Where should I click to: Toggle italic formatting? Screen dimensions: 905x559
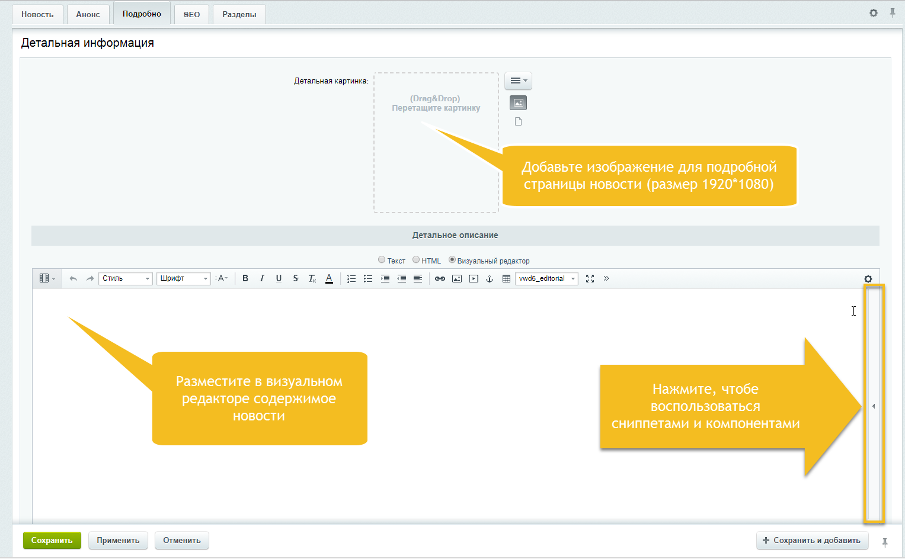tap(262, 278)
